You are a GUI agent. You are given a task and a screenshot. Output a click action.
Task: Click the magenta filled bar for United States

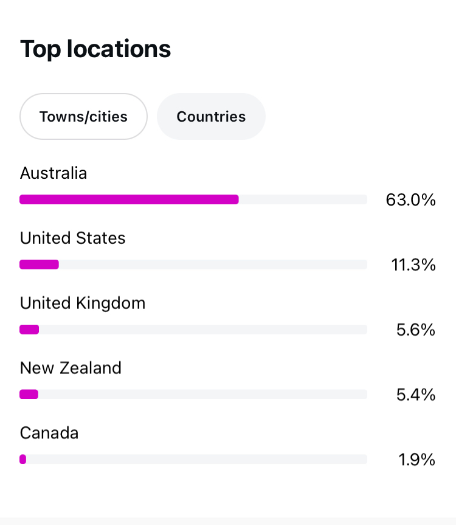click(39, 265)
